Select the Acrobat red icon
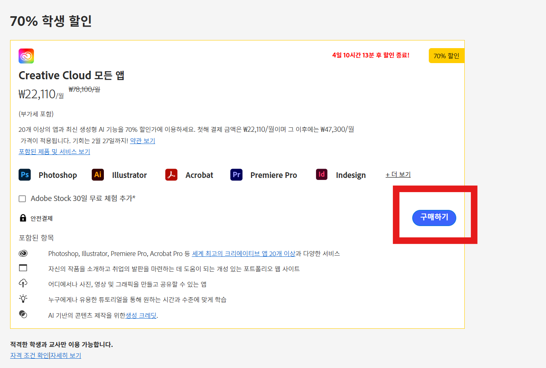 coord(171,175)
